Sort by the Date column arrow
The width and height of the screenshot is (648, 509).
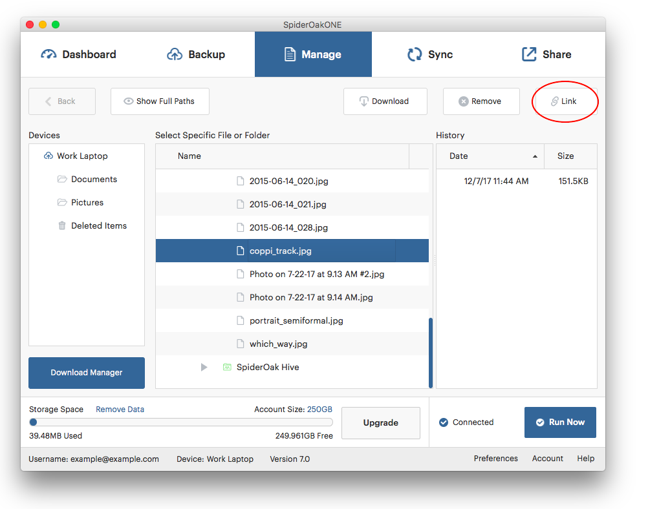click(535, 156)
